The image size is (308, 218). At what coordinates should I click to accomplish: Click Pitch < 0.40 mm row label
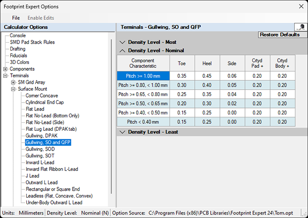[x=143, y=122]
